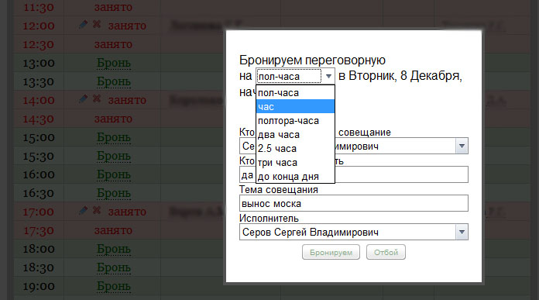Click the Отбой cancel button
Image resolution: width=539 pixels, height=300 pixels.
386,252
